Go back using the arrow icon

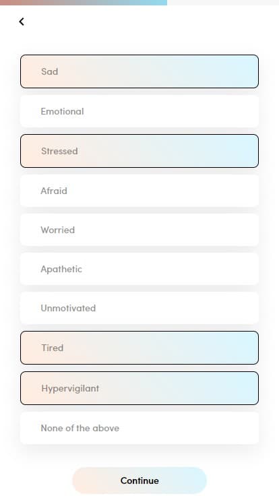[22, 22]
